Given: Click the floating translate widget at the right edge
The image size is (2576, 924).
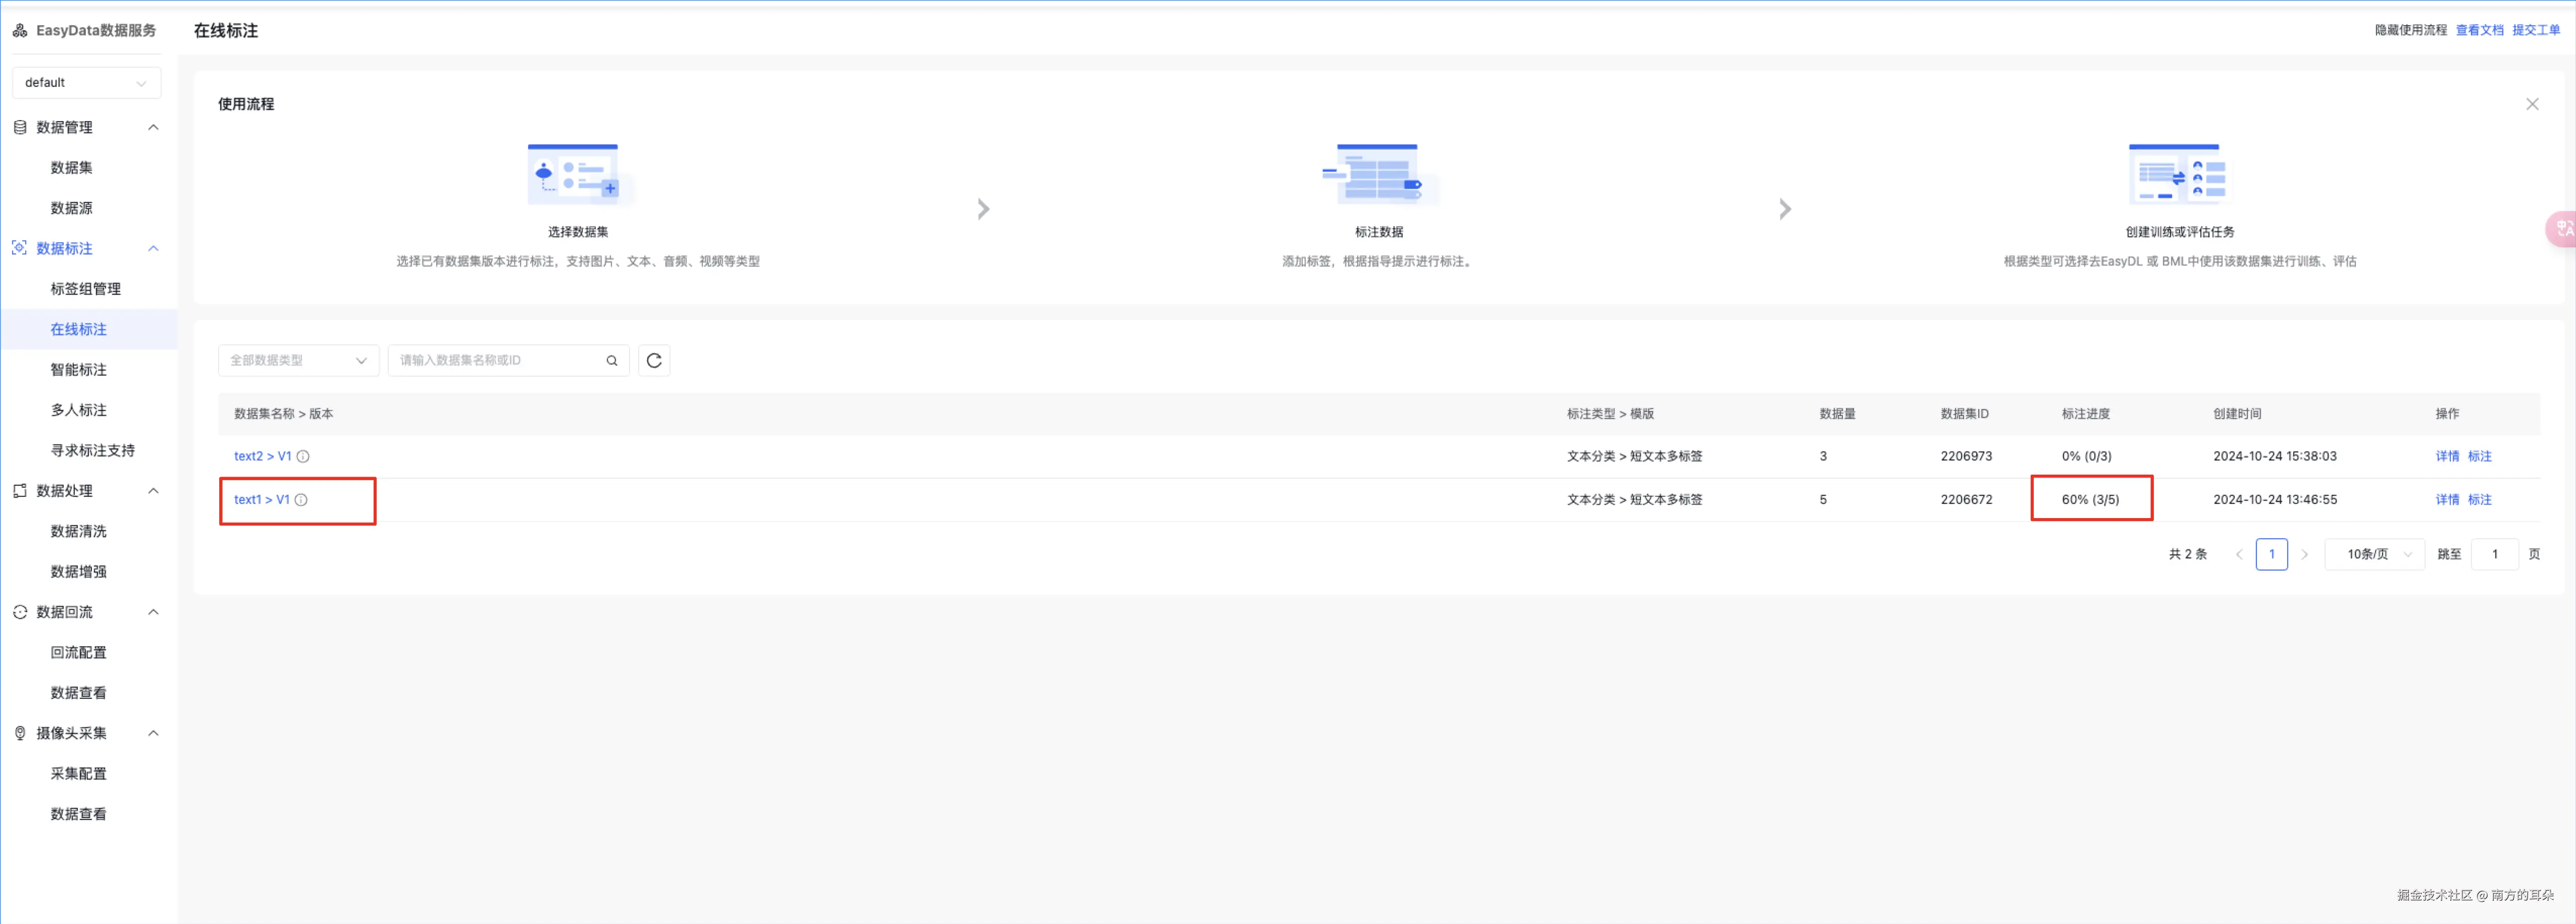Looking at the screenshot, I should coord(2562,229).
